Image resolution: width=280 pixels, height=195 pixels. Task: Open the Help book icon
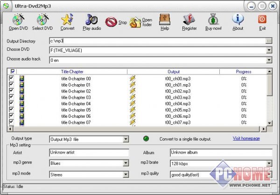(164, 19)
